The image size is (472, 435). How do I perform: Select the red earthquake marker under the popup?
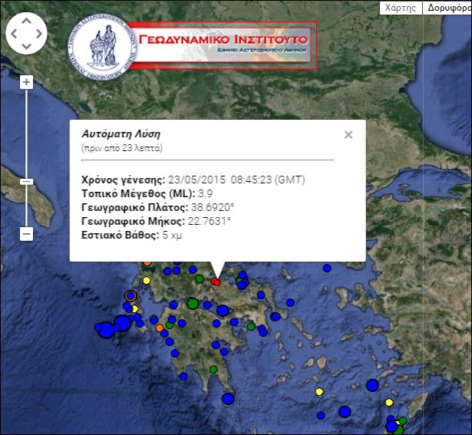(x=216, y=282)
